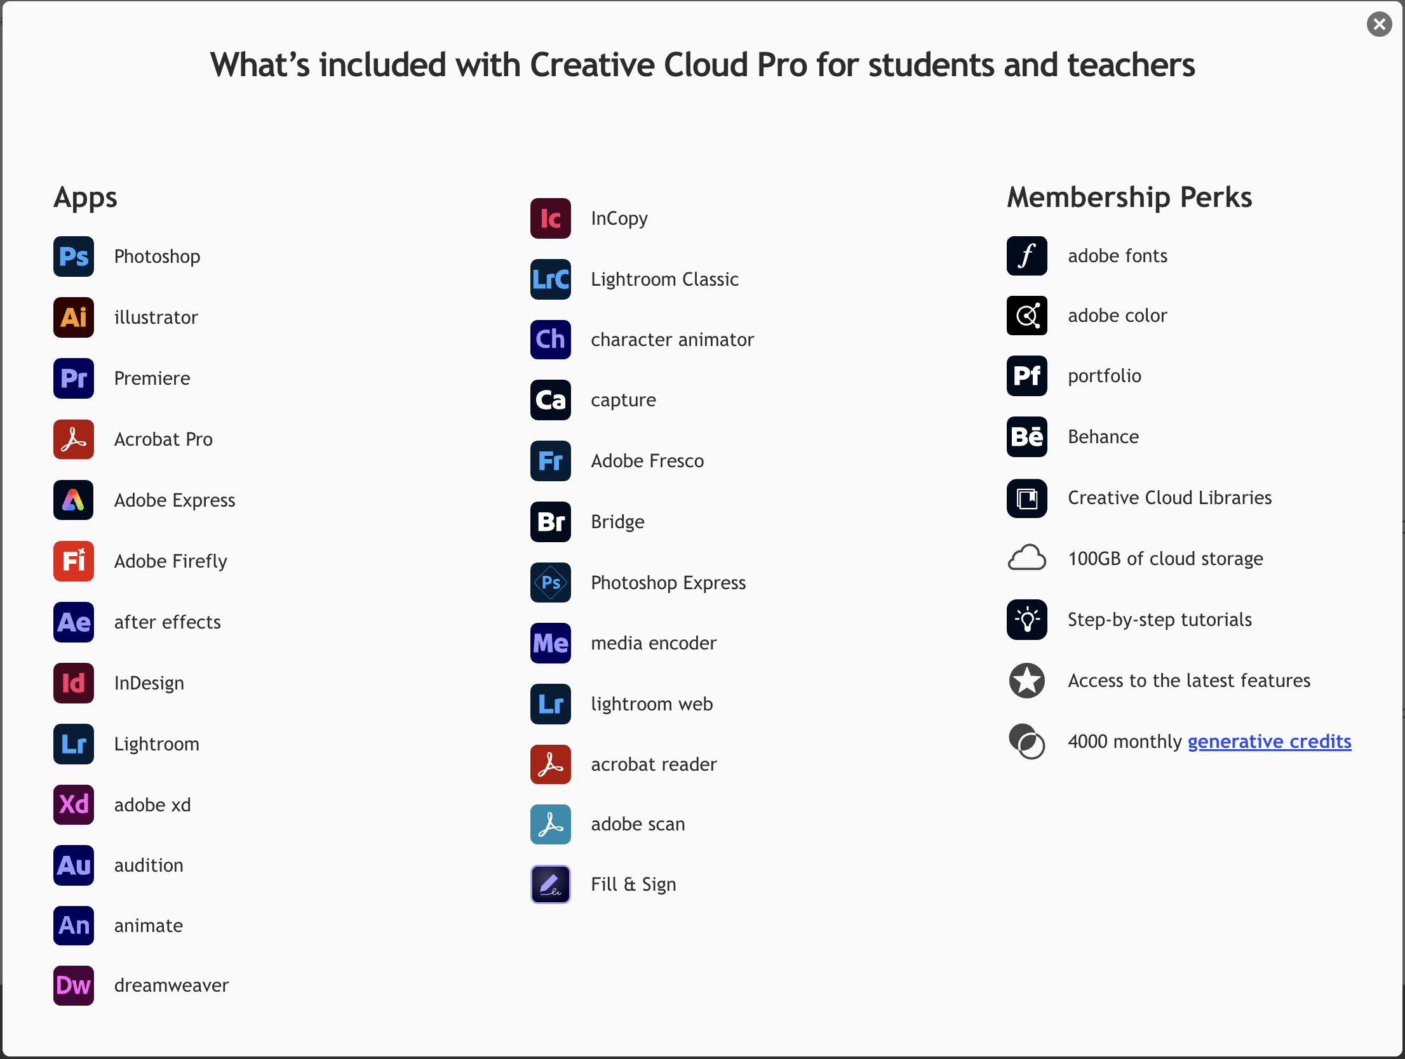Image resolution: width=1405 pixels, height=1059 pixels.
Task: Click the After Effects Ae icon
Action: click(74, 622)
